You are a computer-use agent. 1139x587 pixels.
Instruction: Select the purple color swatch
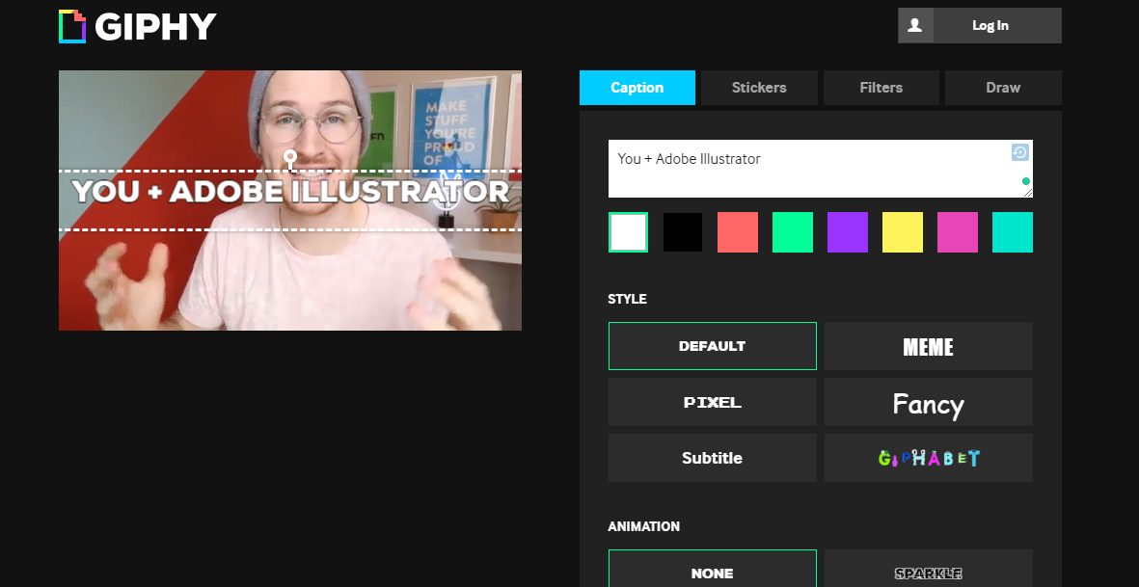(848, 232)
